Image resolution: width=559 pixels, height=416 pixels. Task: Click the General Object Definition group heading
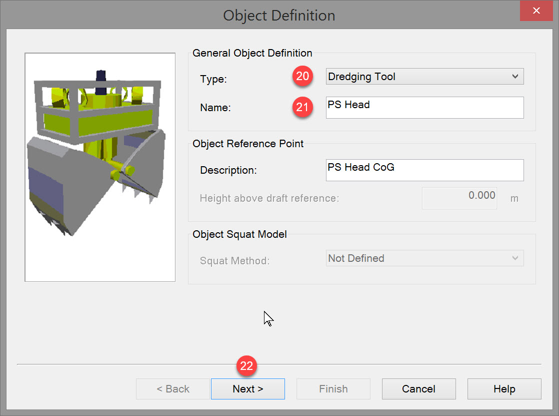point(252,53)
